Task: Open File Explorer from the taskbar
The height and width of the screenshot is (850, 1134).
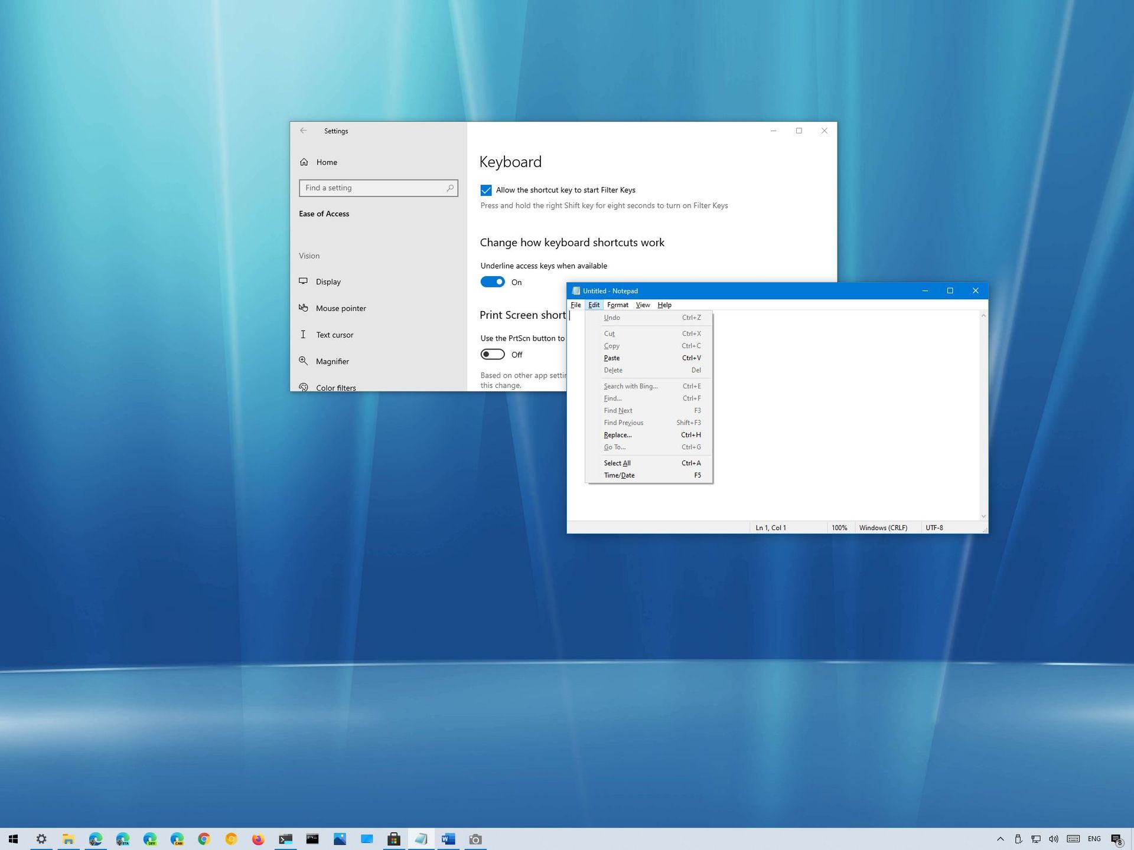Action: point(68,839)
